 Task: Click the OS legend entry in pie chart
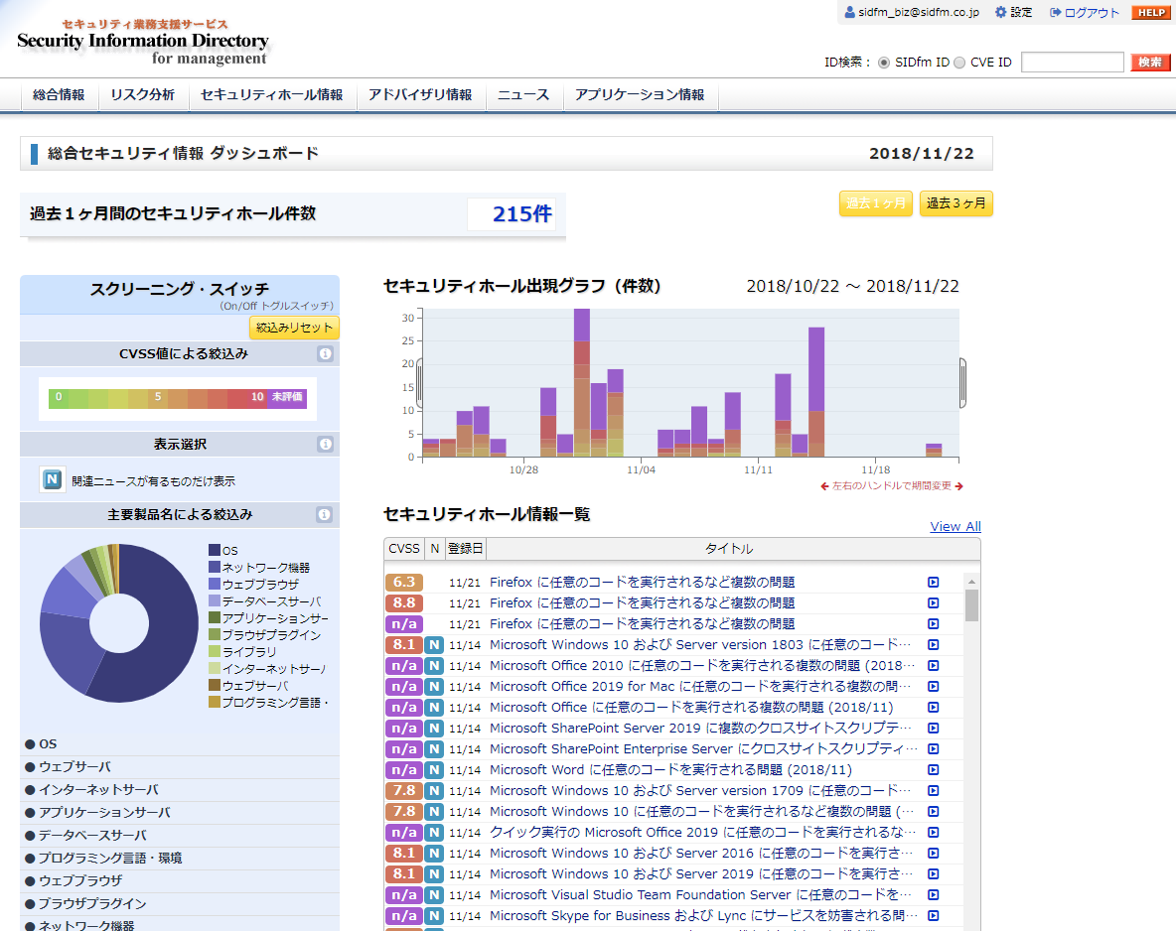coord(223,550)
